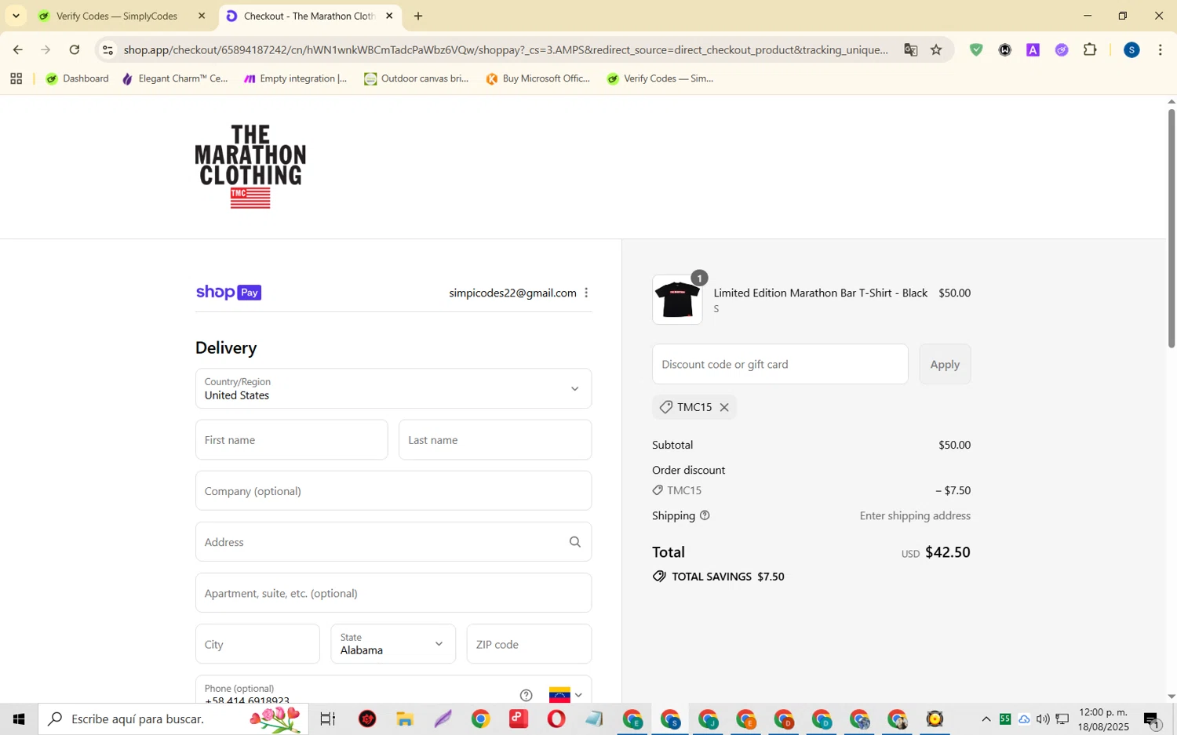Click The Marathon Clothing logo
The width and height of the screenshot is (1177, 735).
(250, 166)
